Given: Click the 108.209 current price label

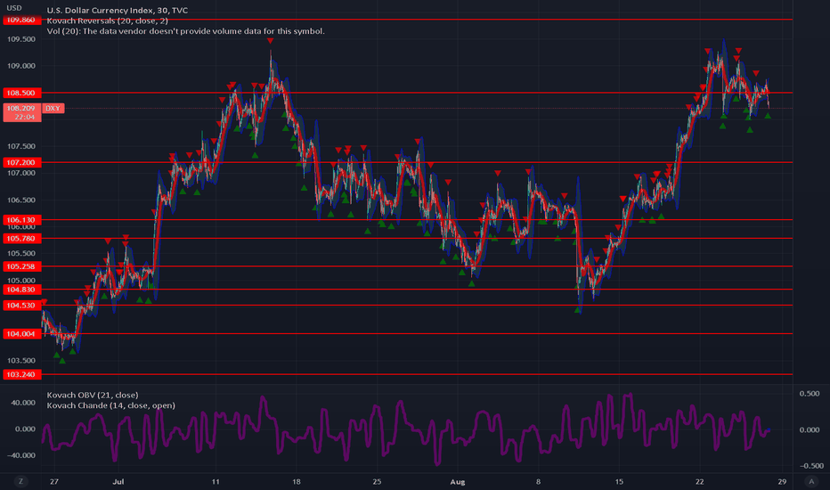Looking at the screenshot, I should (x=21, y=112).
